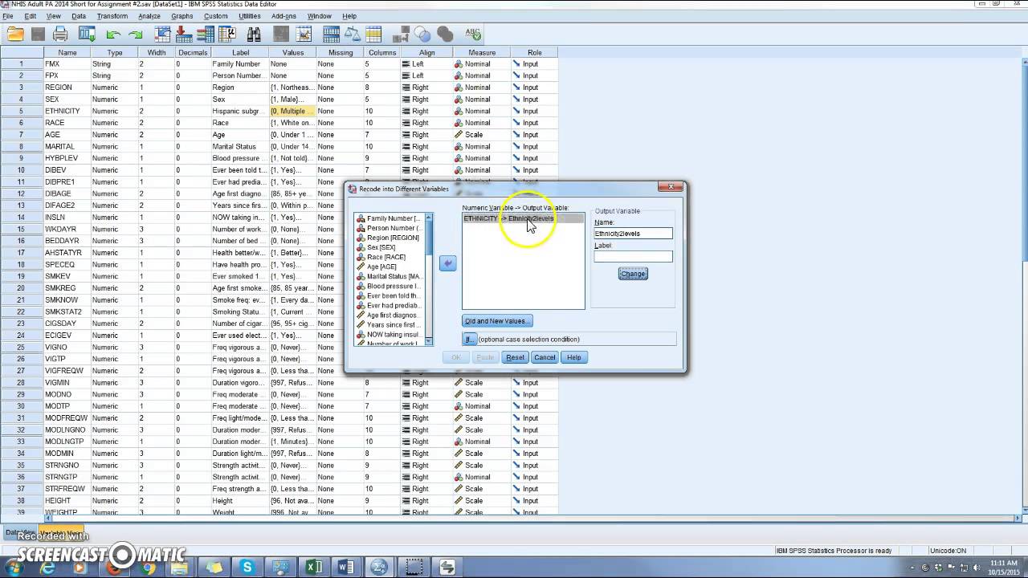Viewport: 1028px width, 578px height.
Task: Dialog variable list scroll-up arrow
Action: [x=429, y=217]
